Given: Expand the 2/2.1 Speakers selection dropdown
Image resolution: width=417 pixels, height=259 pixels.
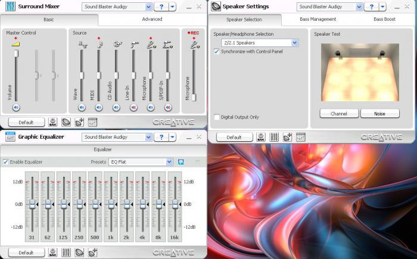Looking at the screenshot, I should pos(295,43).
